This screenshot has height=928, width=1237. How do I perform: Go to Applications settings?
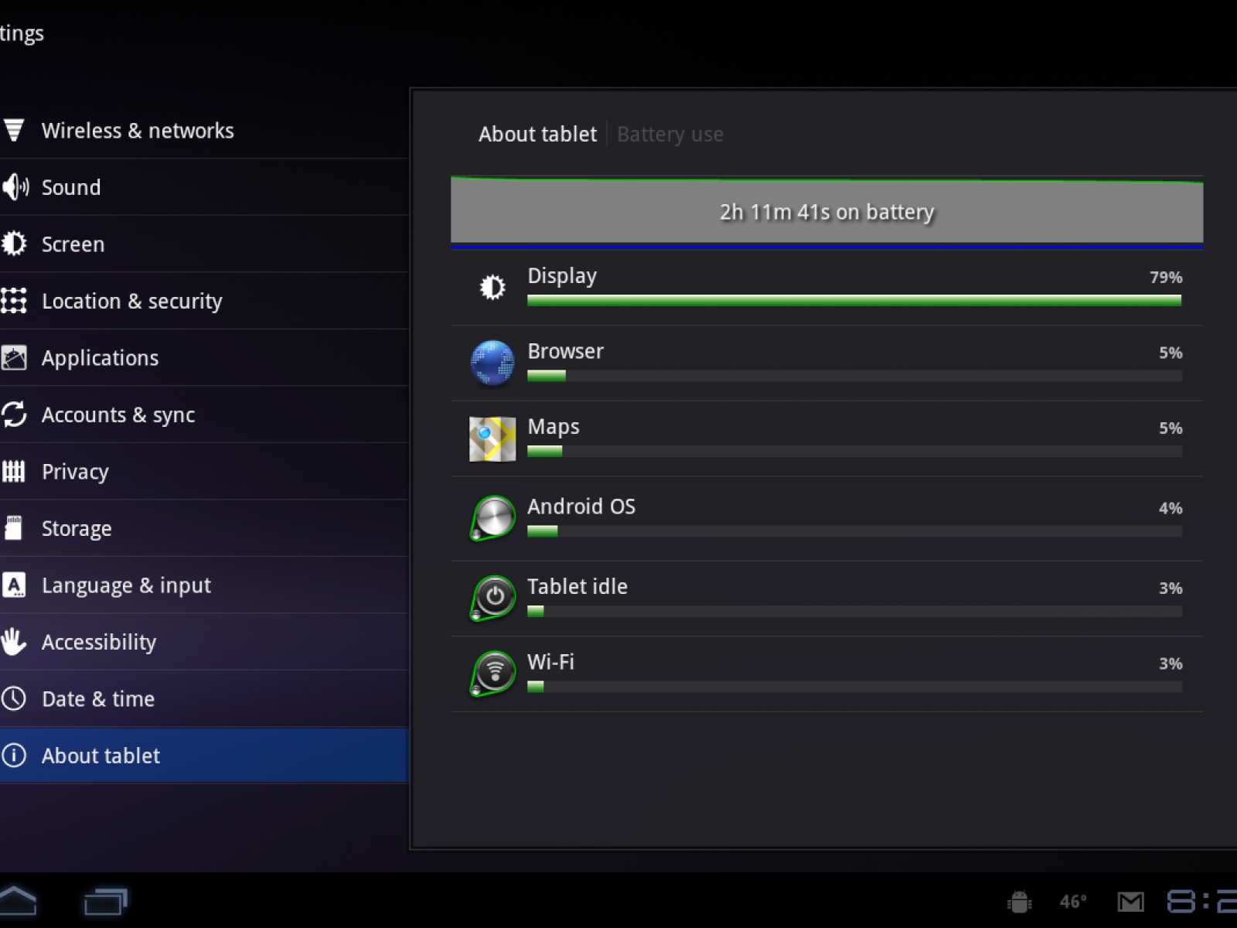(x=100, y=358)
